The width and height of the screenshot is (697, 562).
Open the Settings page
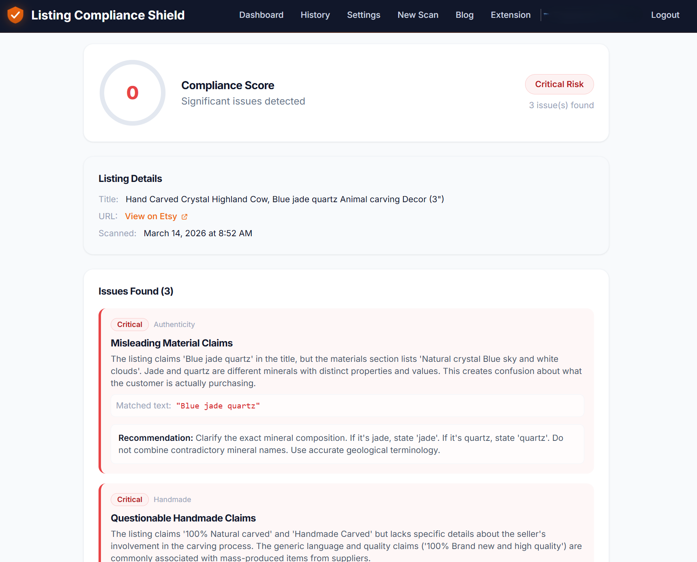click(x=363, y=15)
